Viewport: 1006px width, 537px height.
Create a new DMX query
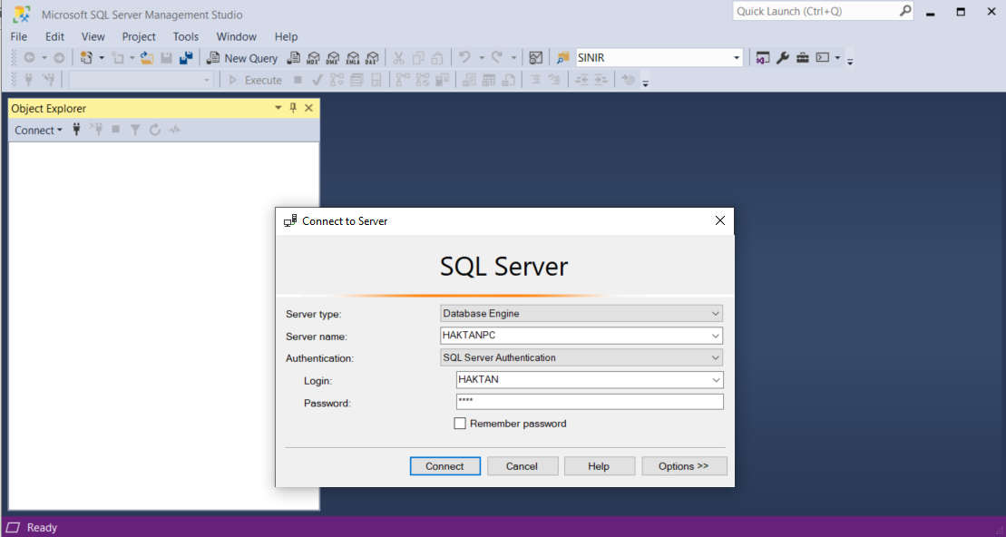pos(333,57)
